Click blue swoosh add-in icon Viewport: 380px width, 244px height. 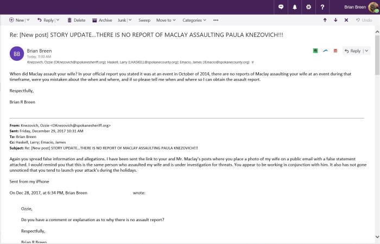(x=325, y=51)
